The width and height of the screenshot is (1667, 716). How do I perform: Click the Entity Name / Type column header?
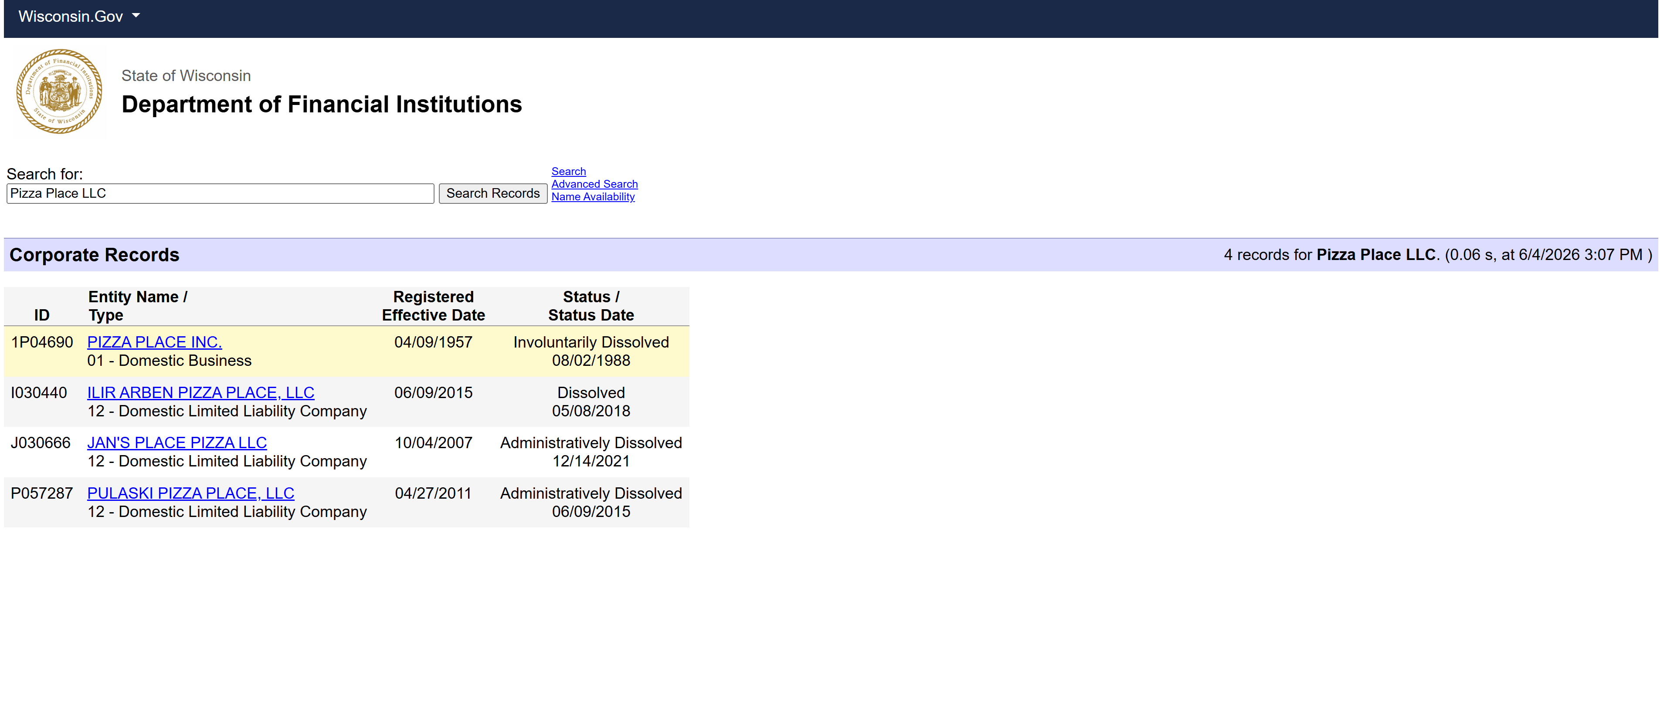click(x=138, y=306)
